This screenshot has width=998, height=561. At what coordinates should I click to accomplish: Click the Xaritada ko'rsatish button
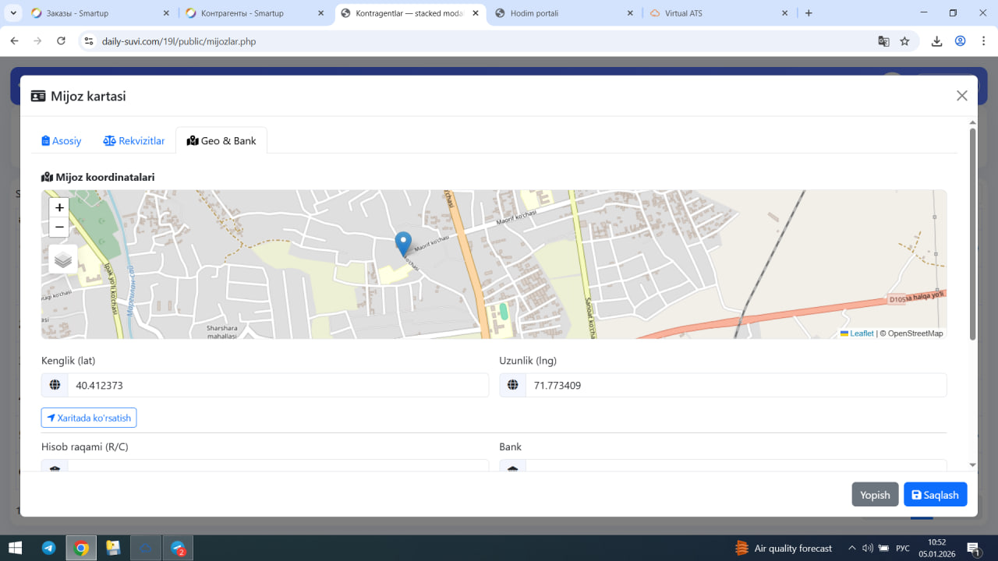click(89, 418)
